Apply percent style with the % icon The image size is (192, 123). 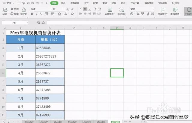(x=138, y=14)
